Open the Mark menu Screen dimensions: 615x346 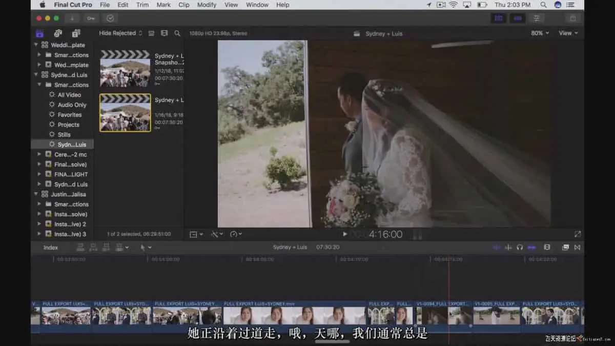(x=164, y=5)
